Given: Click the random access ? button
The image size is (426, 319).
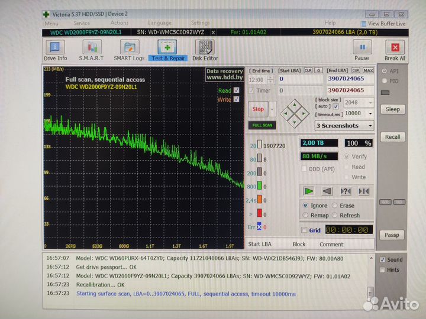Looking at the screenshot, I should (346, 191).
